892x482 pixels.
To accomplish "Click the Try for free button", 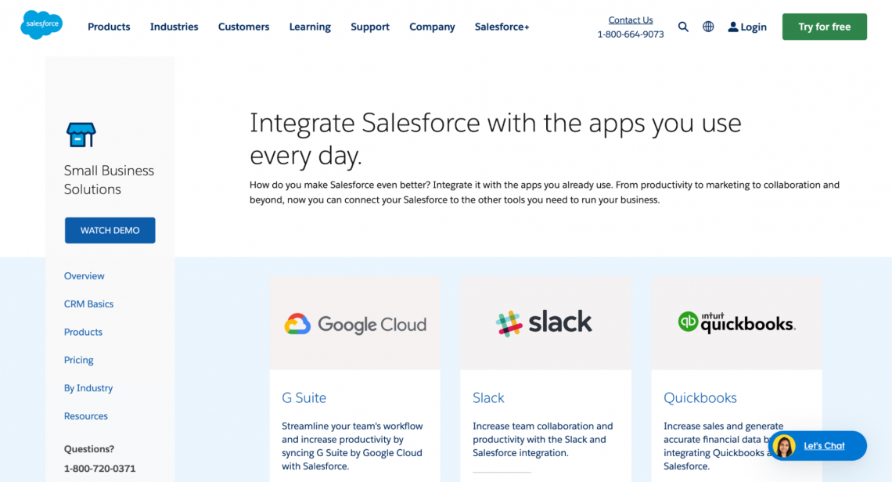I will [824, 27].
